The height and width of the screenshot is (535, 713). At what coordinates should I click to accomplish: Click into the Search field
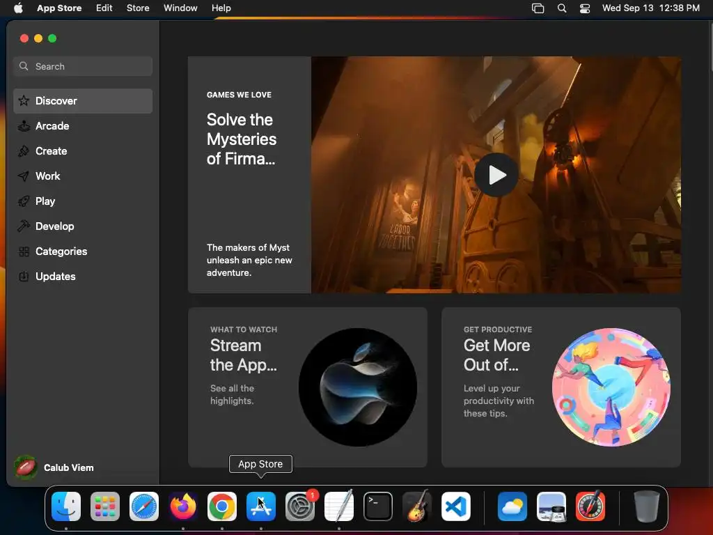coord(83,66)
